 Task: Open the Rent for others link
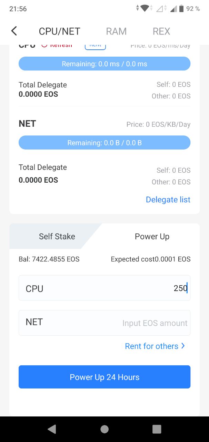click(x=151, y=346)
